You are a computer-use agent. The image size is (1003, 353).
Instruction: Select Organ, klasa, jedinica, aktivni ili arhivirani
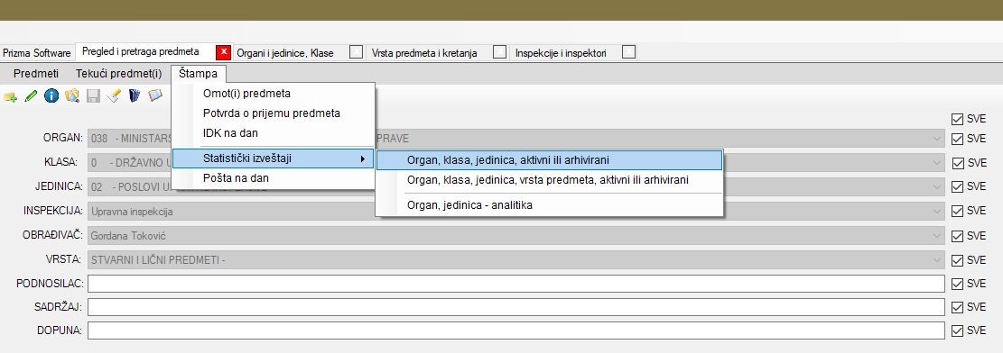tap(550, 160)
